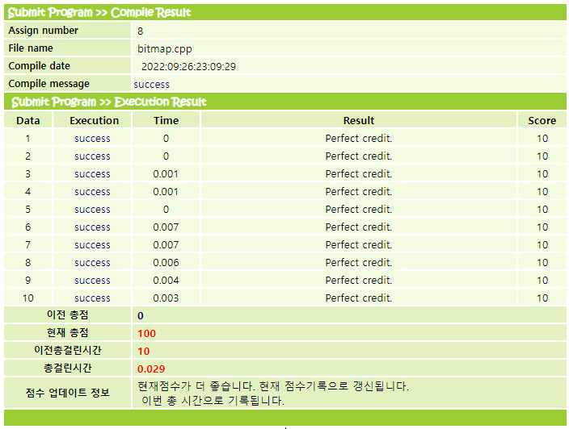569x429 pixels.
Task: Click Perfect credit. in row 8
Action: click(359, 263)
